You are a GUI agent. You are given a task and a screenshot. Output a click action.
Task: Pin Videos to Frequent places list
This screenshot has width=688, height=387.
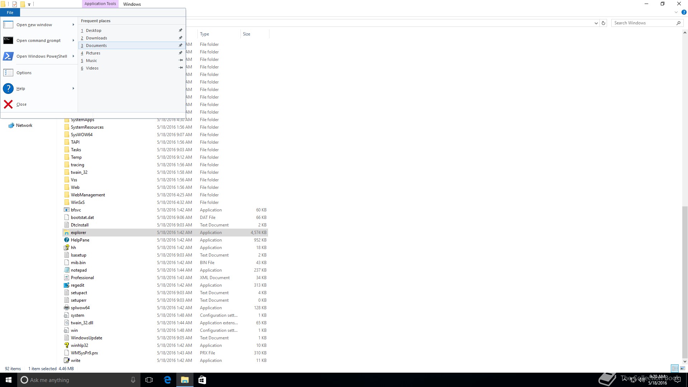[181, 68]
